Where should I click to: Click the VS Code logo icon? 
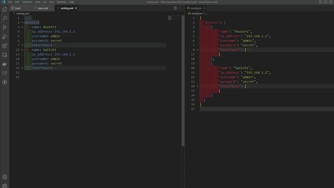(4, 2)
